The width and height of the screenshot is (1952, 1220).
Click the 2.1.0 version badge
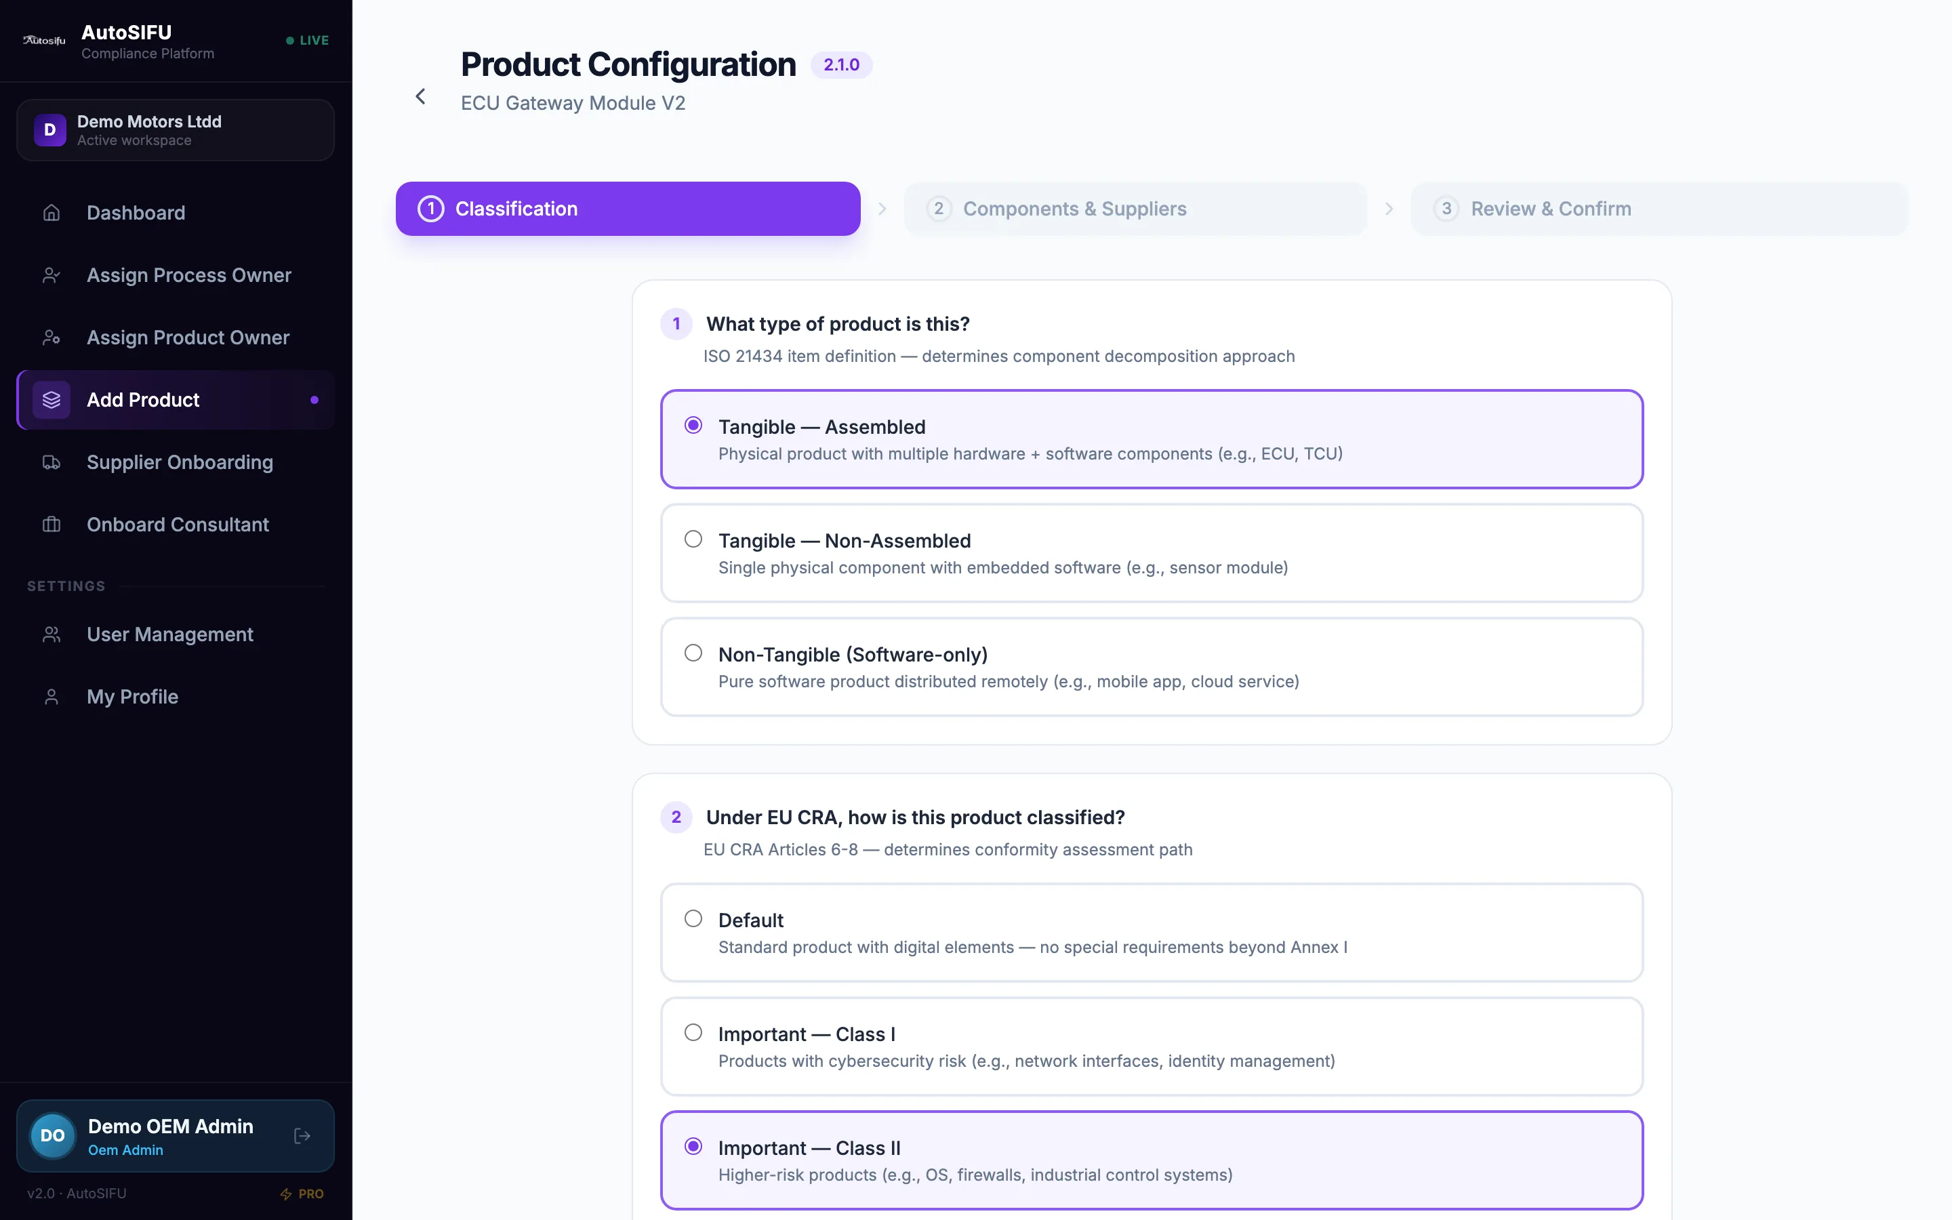(x=841, y=64)
